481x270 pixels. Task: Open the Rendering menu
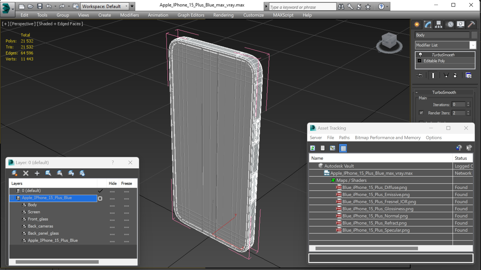click(x=223, y=15)
